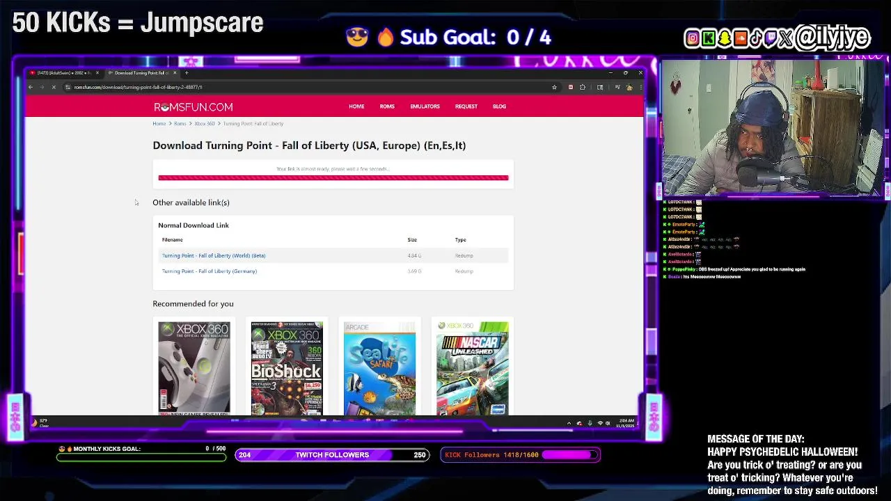Click the Instagram icon in stream overlay
891x501 pixels.
pos(693,38)
